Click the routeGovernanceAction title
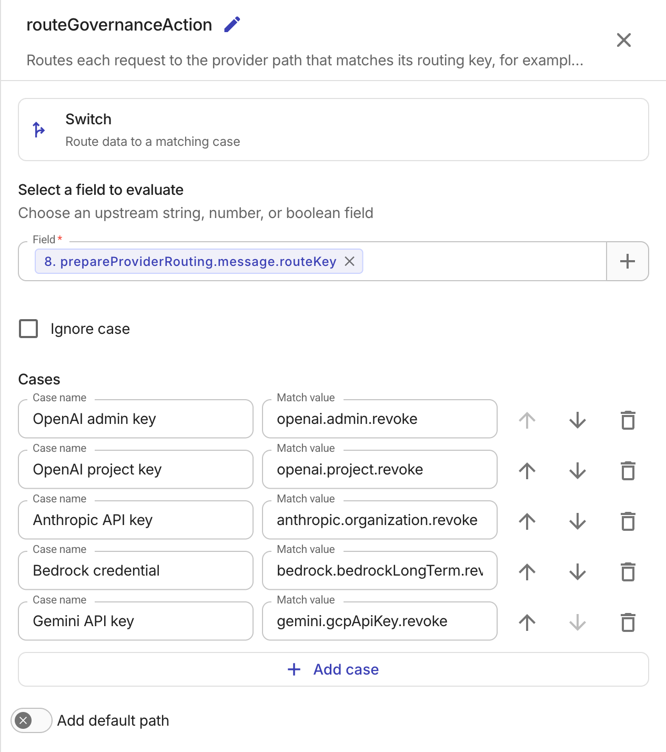Screen dimensions: 666x752 tap(119, 25)
